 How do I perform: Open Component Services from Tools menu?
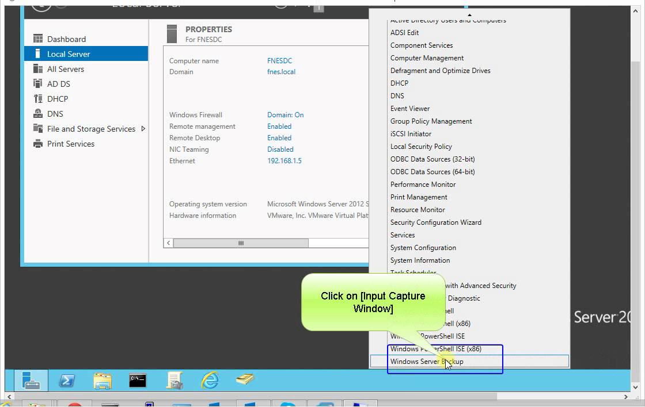421,45
